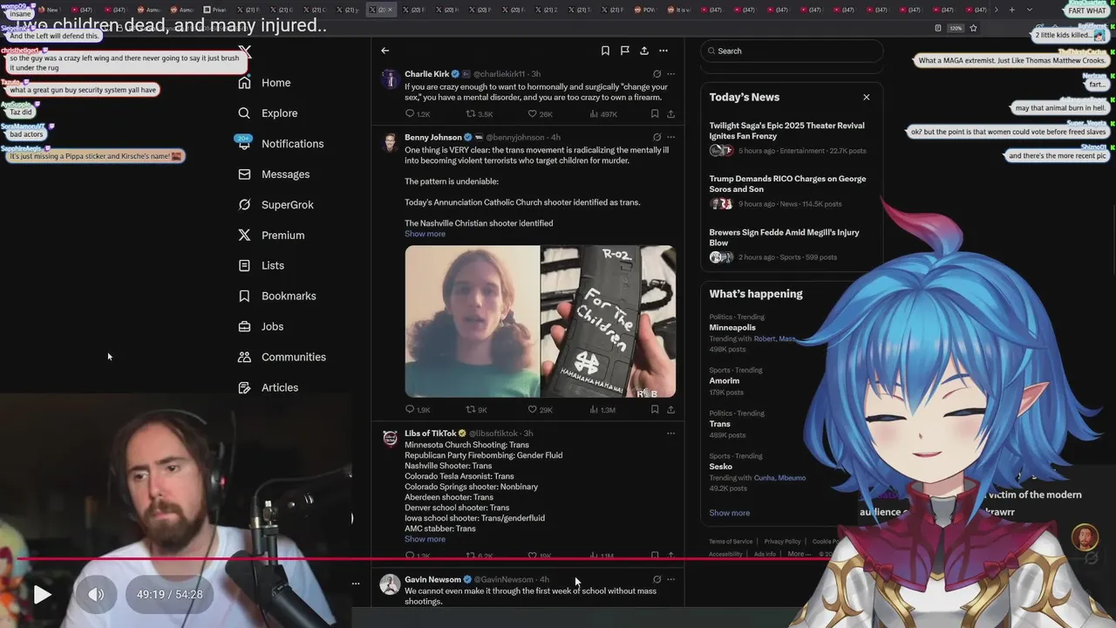Click the bookmark icon in the post header
Screen dimensions: 1116x628
pyautogui.click(x=605, y=51)
